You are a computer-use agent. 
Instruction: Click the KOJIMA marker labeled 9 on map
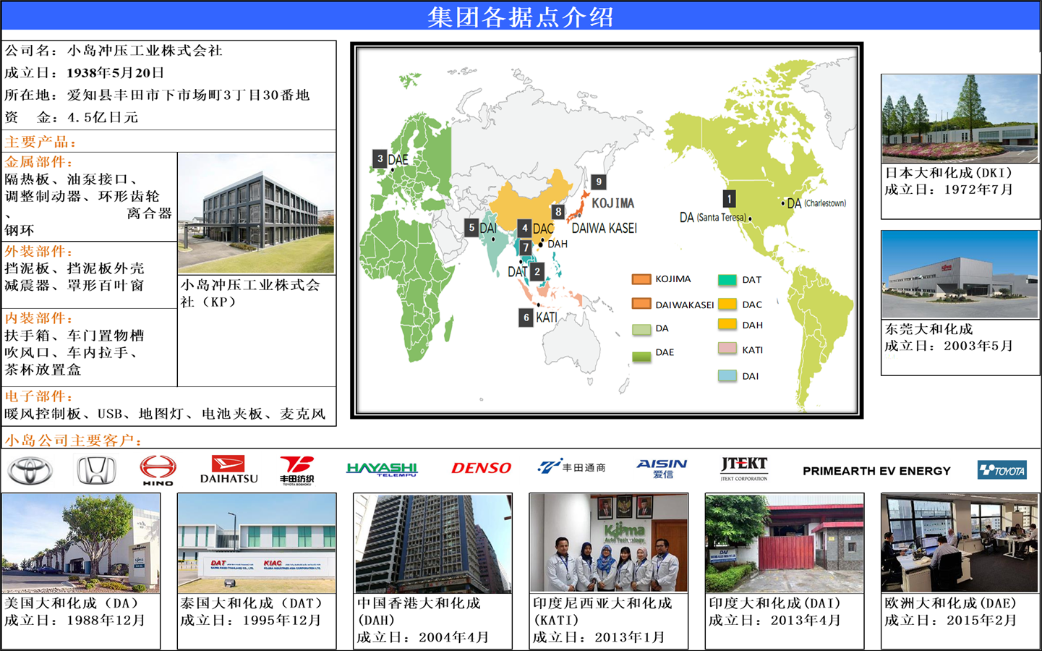pyautogui.click(x=599, y=181)
